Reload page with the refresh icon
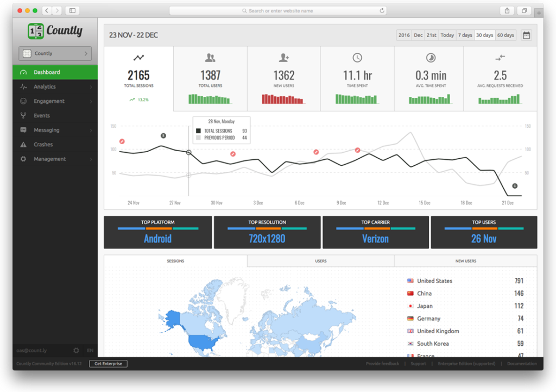The image size is (556, 392). [x=382, y=10]
